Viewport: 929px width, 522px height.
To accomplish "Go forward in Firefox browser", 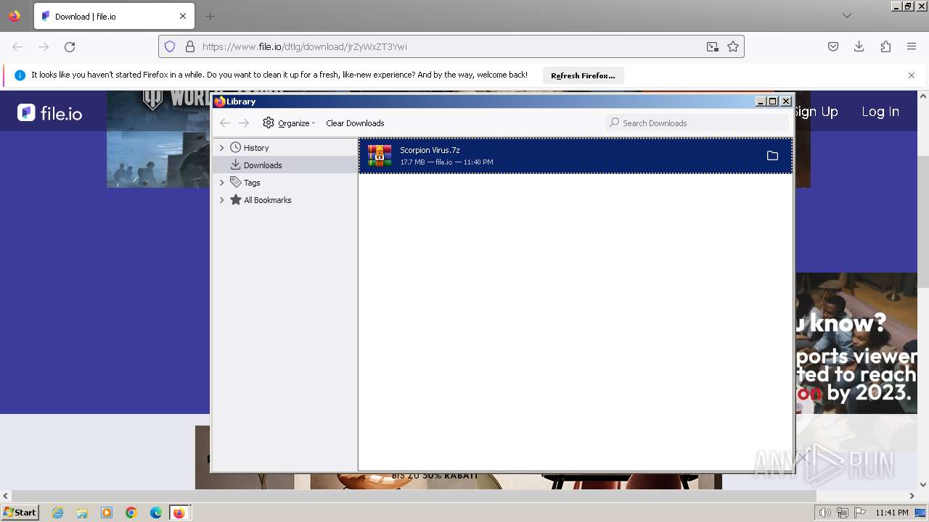I will 44,46.
